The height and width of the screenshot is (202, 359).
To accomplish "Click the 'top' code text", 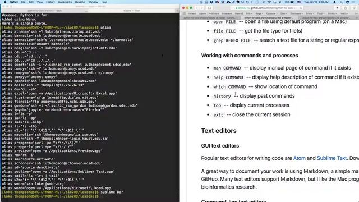I will click(x=217, y=105).
